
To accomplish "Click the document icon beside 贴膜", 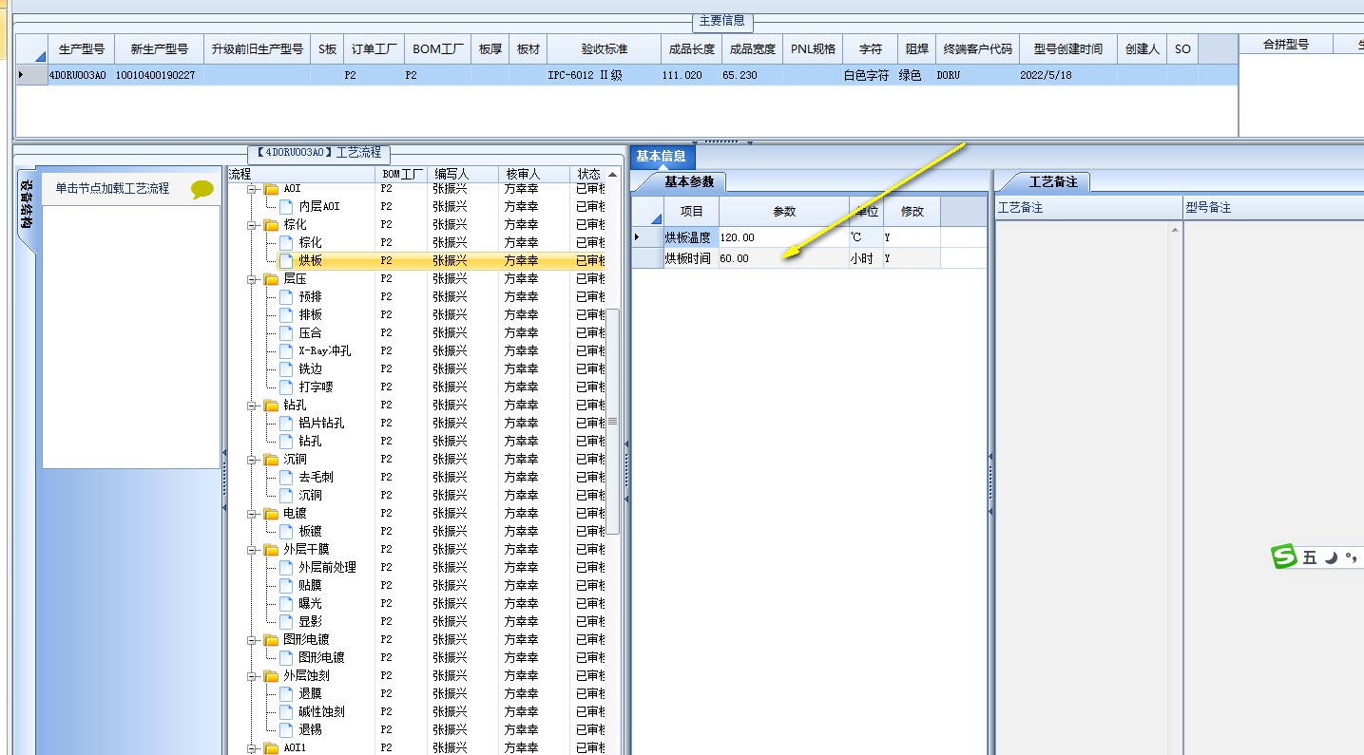I will point(286,586).
